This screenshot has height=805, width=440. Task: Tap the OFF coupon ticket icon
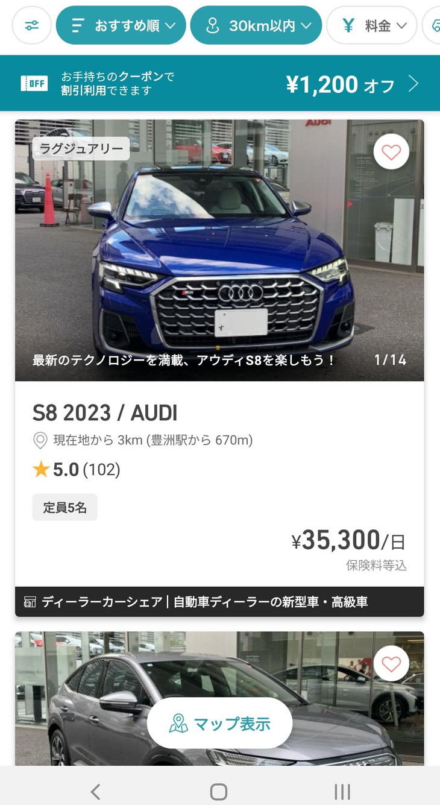[x=34, y=83]
